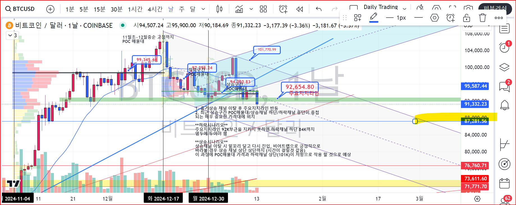Click the 95,587.44 price axis label
This screenshot has height=205, width=516.
pos(475,86)
